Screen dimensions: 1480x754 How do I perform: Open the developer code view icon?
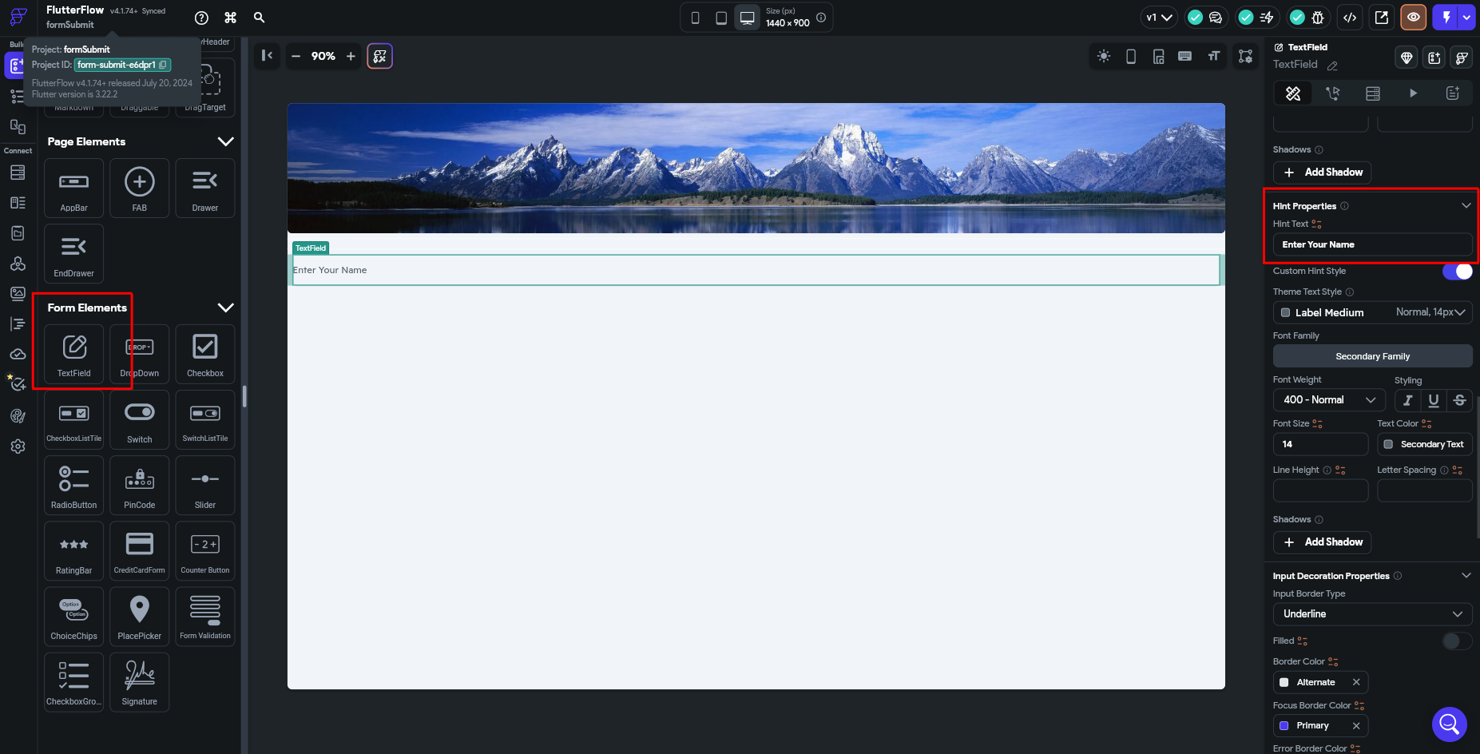click(1350, 18)
